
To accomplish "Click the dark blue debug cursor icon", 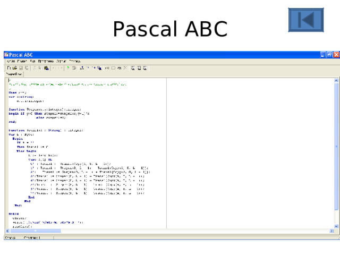I will coord(99,68).
